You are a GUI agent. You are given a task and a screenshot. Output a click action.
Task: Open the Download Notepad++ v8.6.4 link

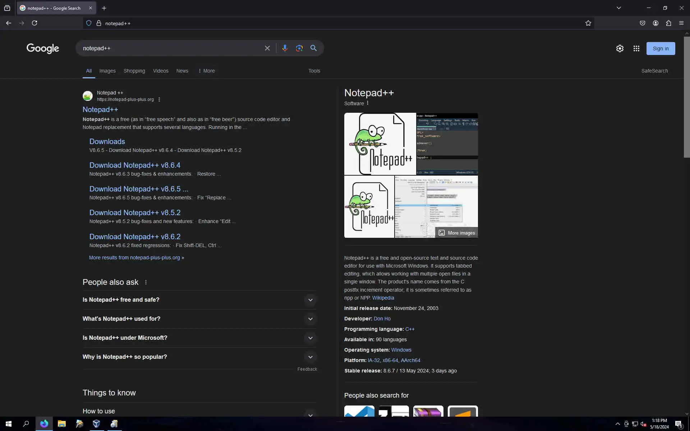(135, 165)
